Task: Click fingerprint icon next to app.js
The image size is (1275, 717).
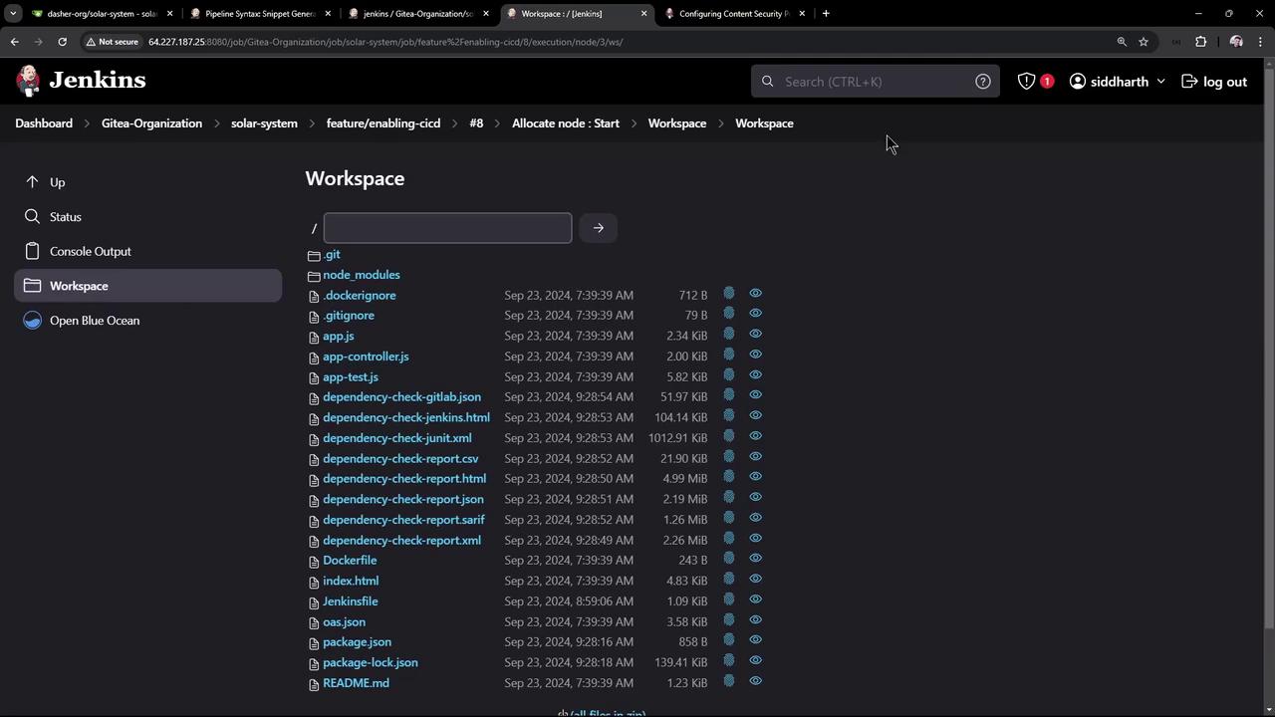Action: [x=729, y=335]
